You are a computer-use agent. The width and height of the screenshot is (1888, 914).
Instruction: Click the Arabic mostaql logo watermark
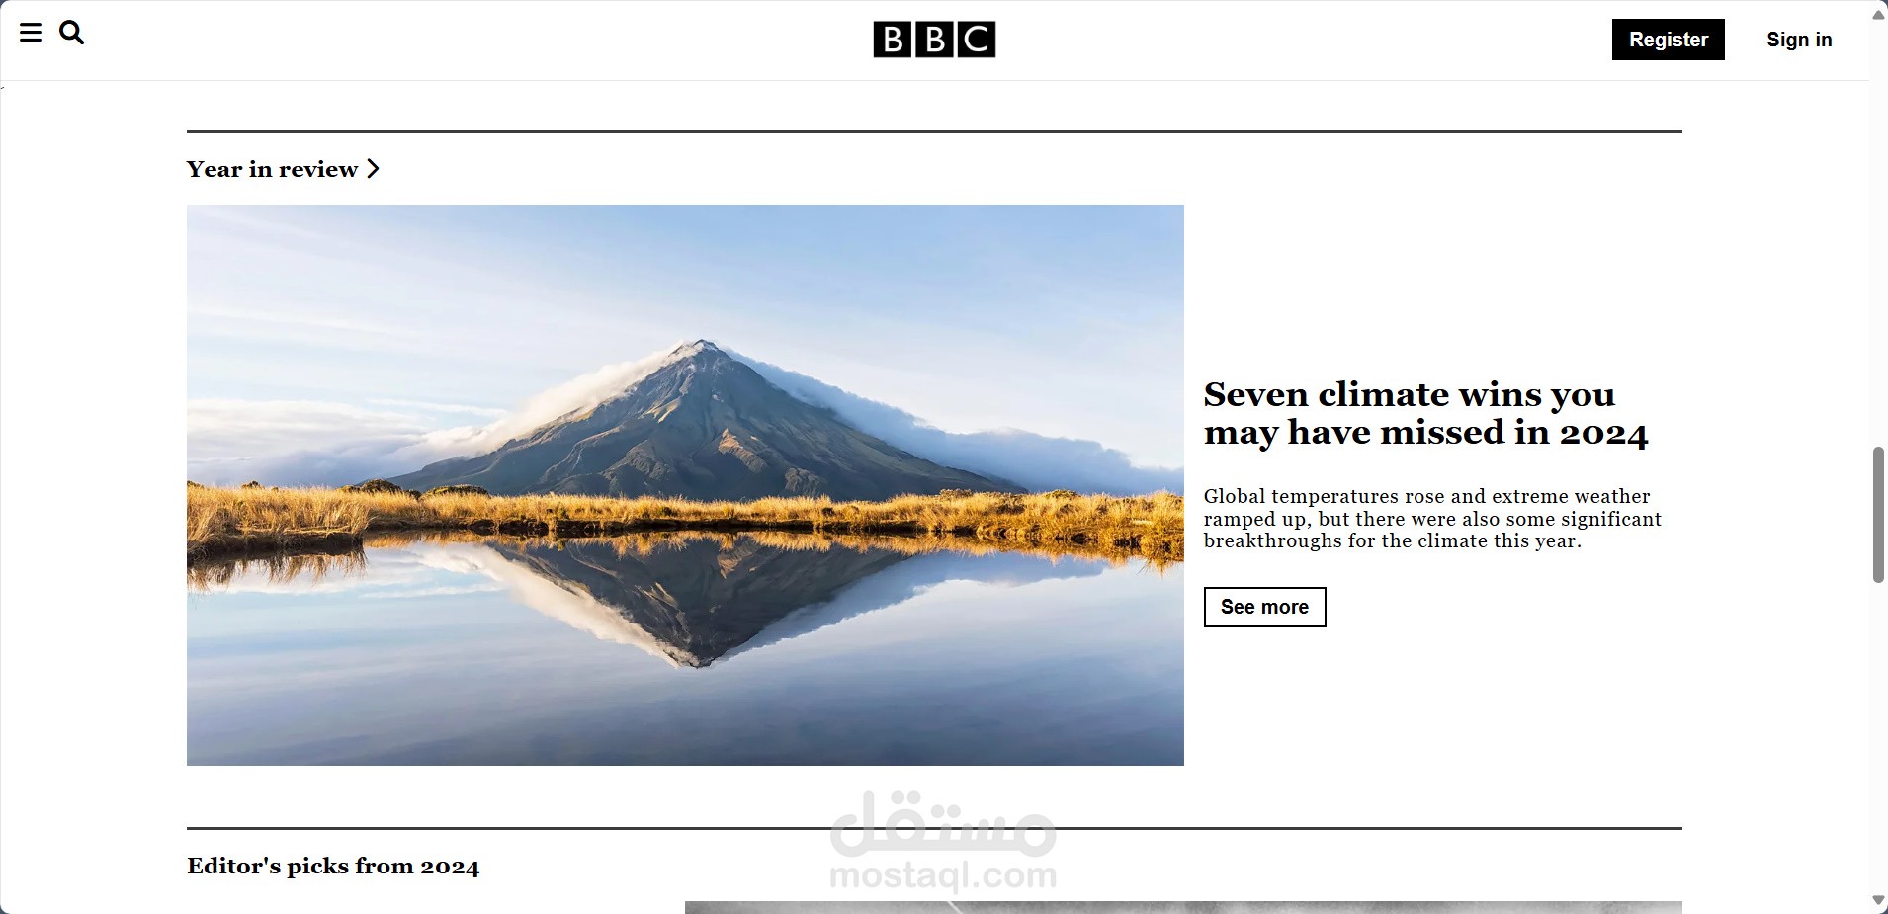[x=943, y=824]
